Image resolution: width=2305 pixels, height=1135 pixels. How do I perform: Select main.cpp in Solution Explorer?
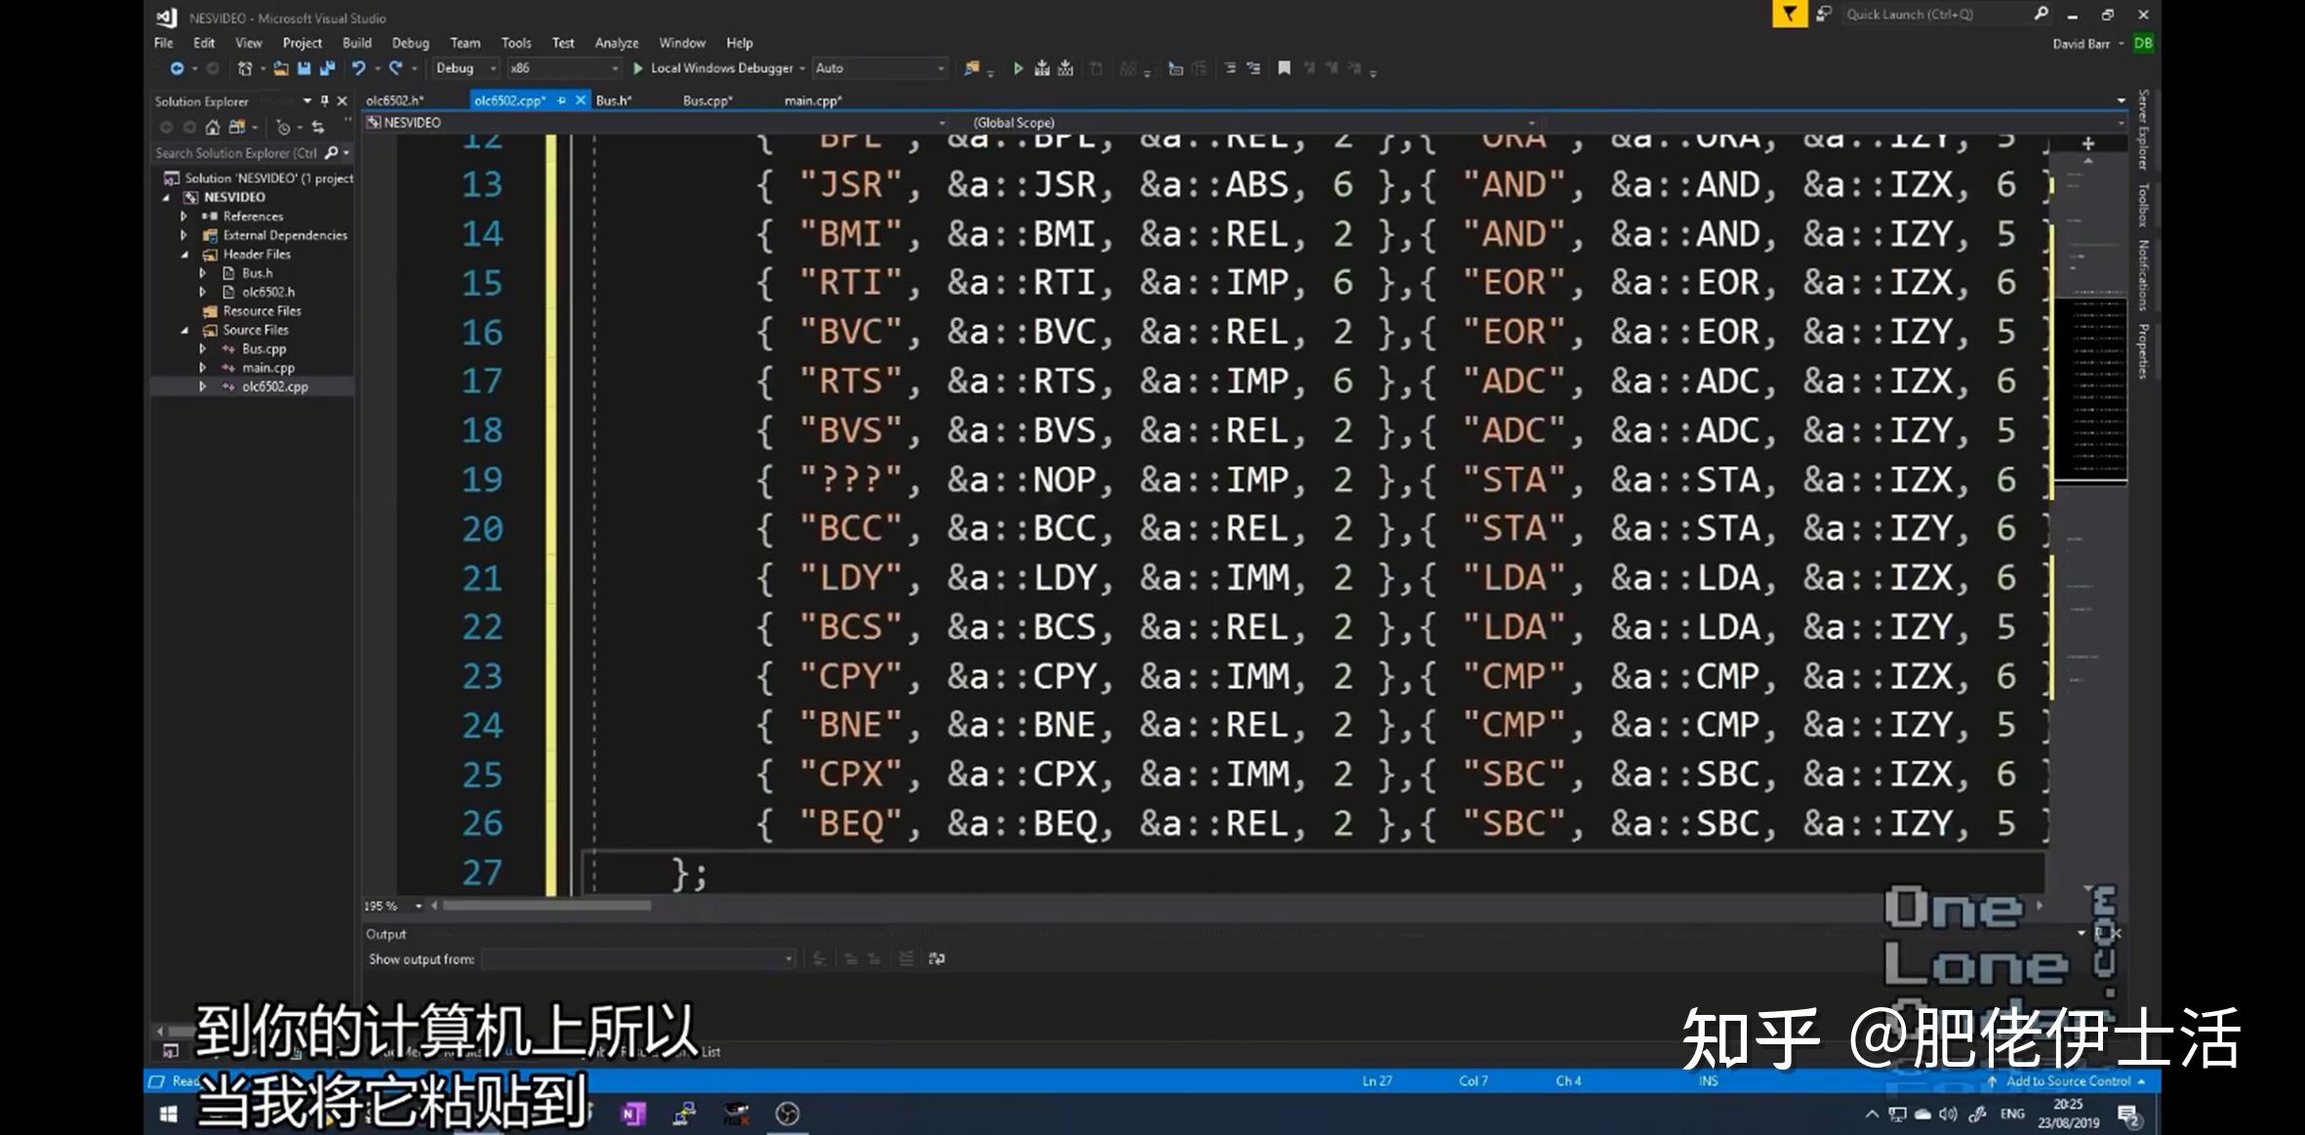point(268,368)
